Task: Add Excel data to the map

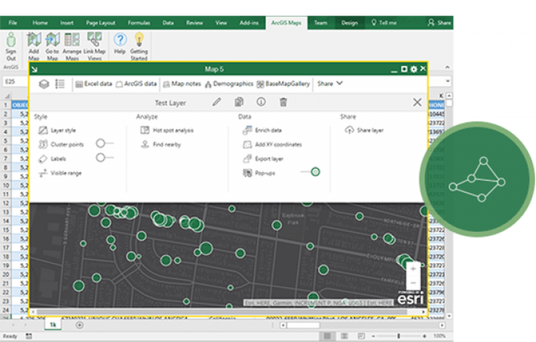Action: 94,83
